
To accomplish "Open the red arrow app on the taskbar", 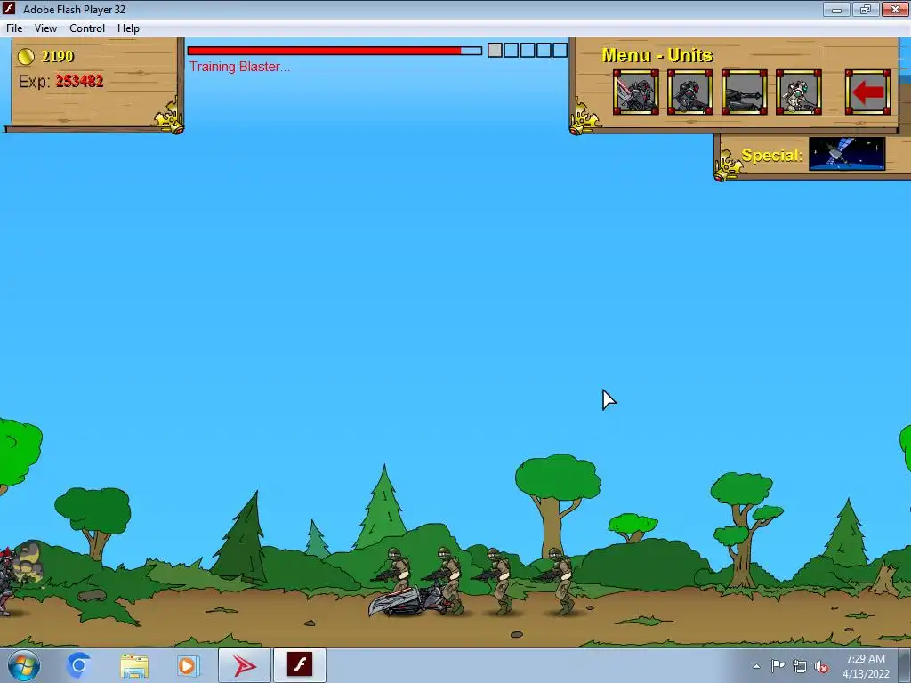I will (245, 665).
